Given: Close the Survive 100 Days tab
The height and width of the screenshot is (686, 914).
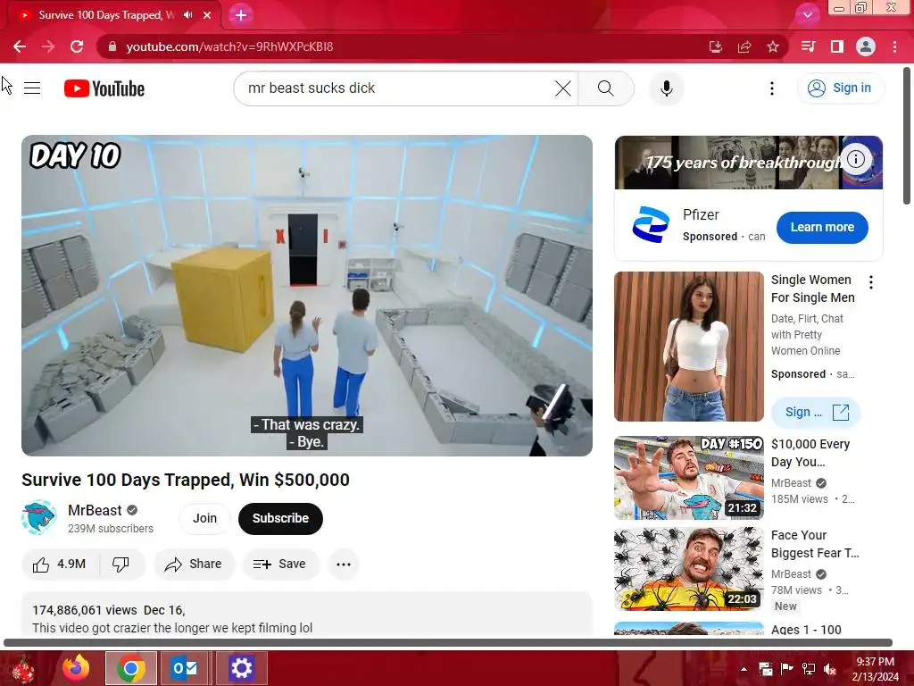Looking at the screenshot, I should pyautogui.click(x=207, y=15).
